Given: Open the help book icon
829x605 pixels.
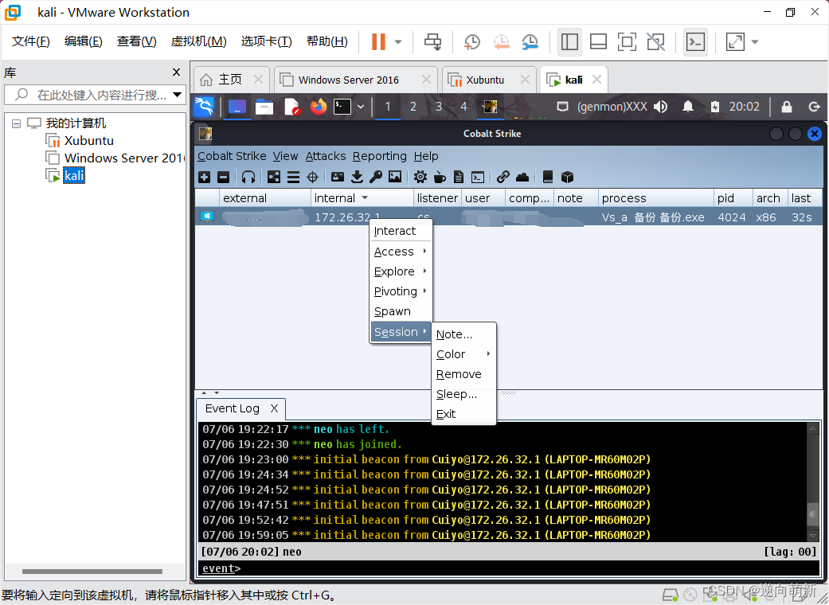Looking at the screenshot, I should point(548,177).
